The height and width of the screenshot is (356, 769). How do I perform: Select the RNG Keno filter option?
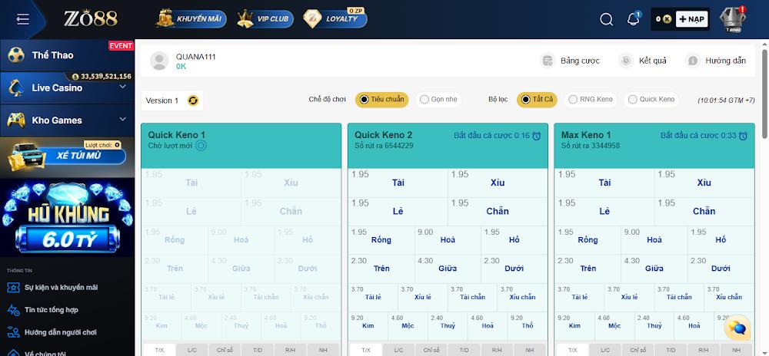tap(590, 99)
